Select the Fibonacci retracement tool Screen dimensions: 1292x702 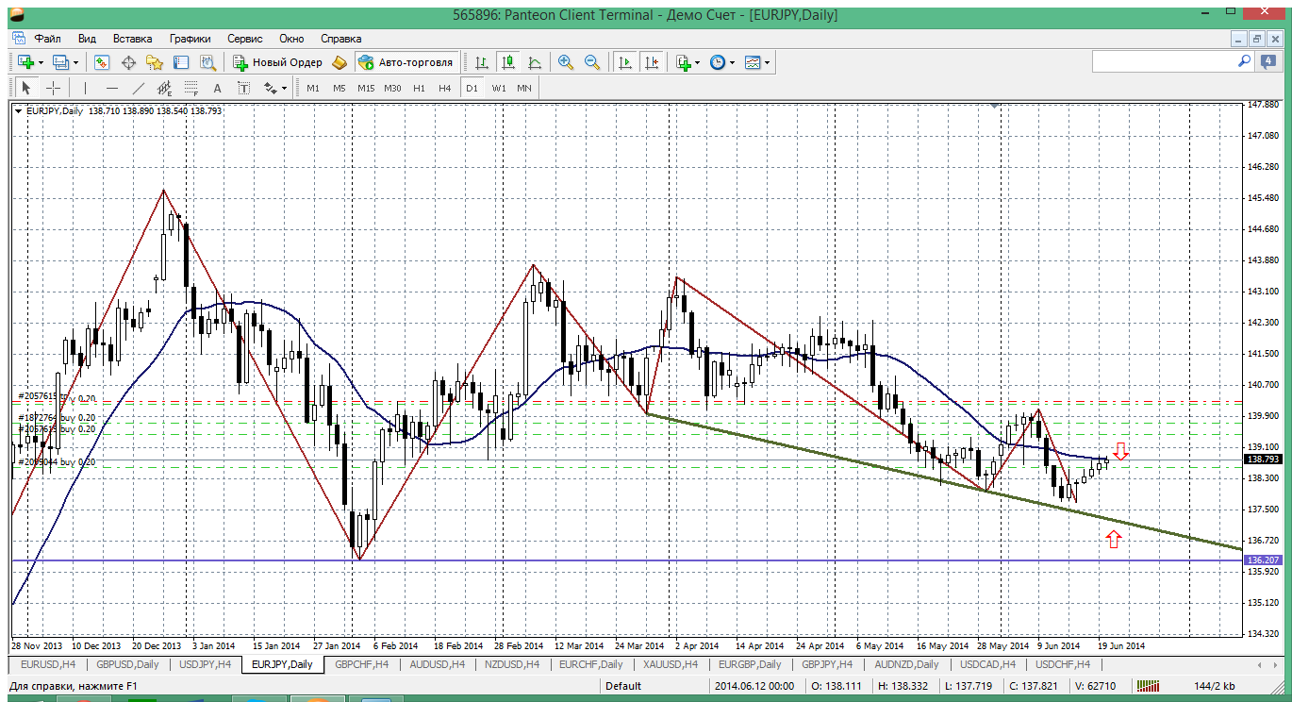(x=191, y=88)
